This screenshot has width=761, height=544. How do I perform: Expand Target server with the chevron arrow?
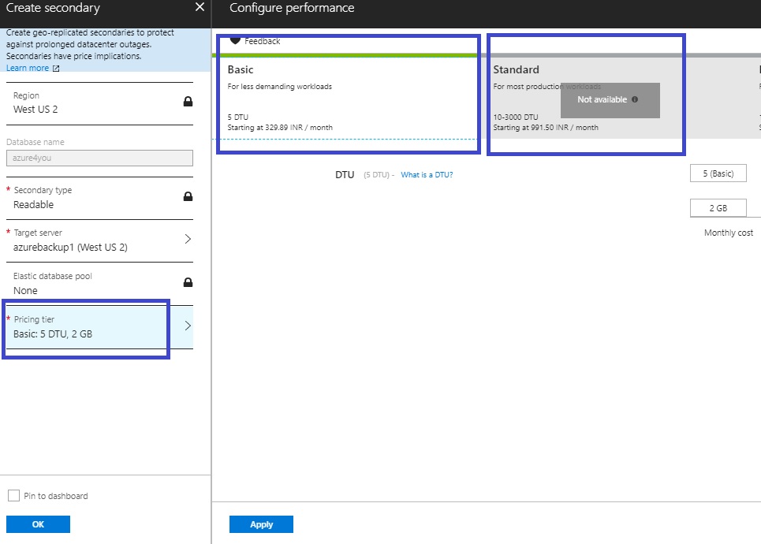click(x=188, y=239)
